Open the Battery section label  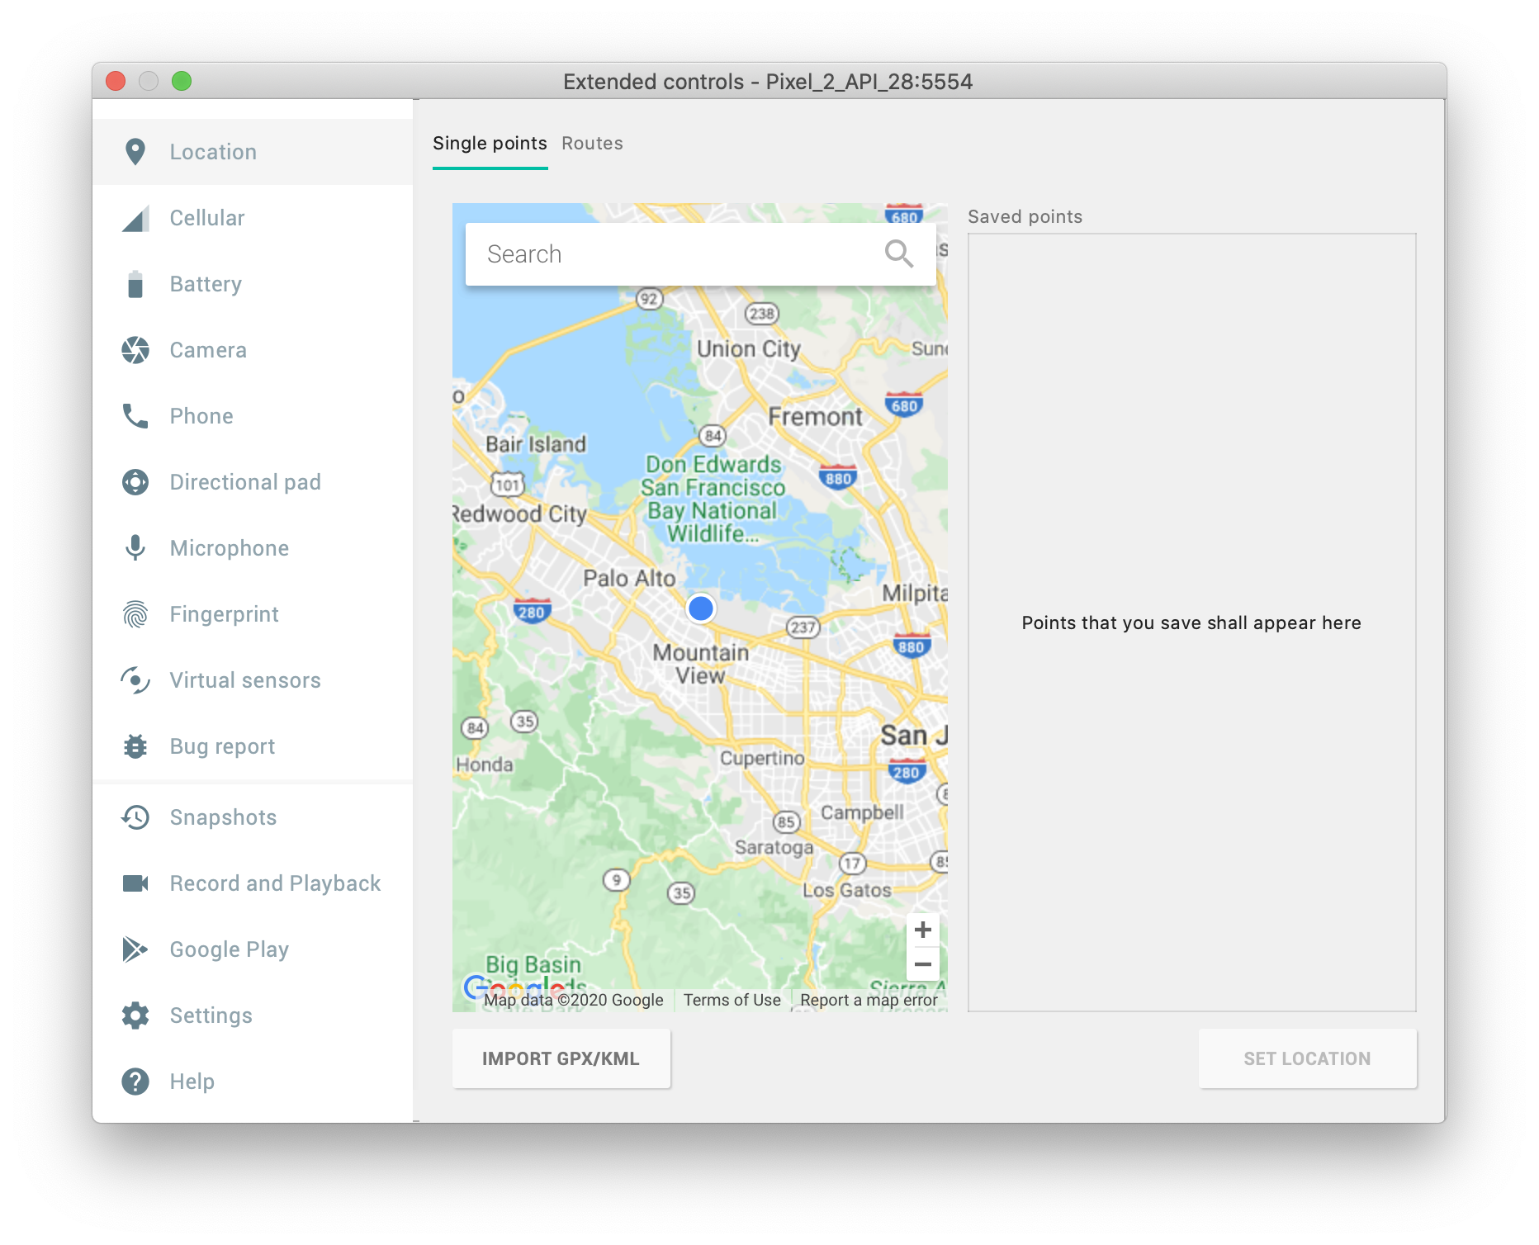tap(206, 284)
